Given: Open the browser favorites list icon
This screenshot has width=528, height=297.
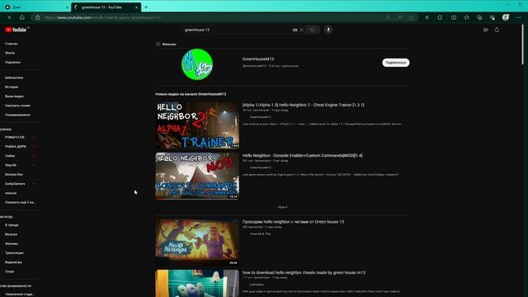Looking at the screenshot, I should click(467, 17).
